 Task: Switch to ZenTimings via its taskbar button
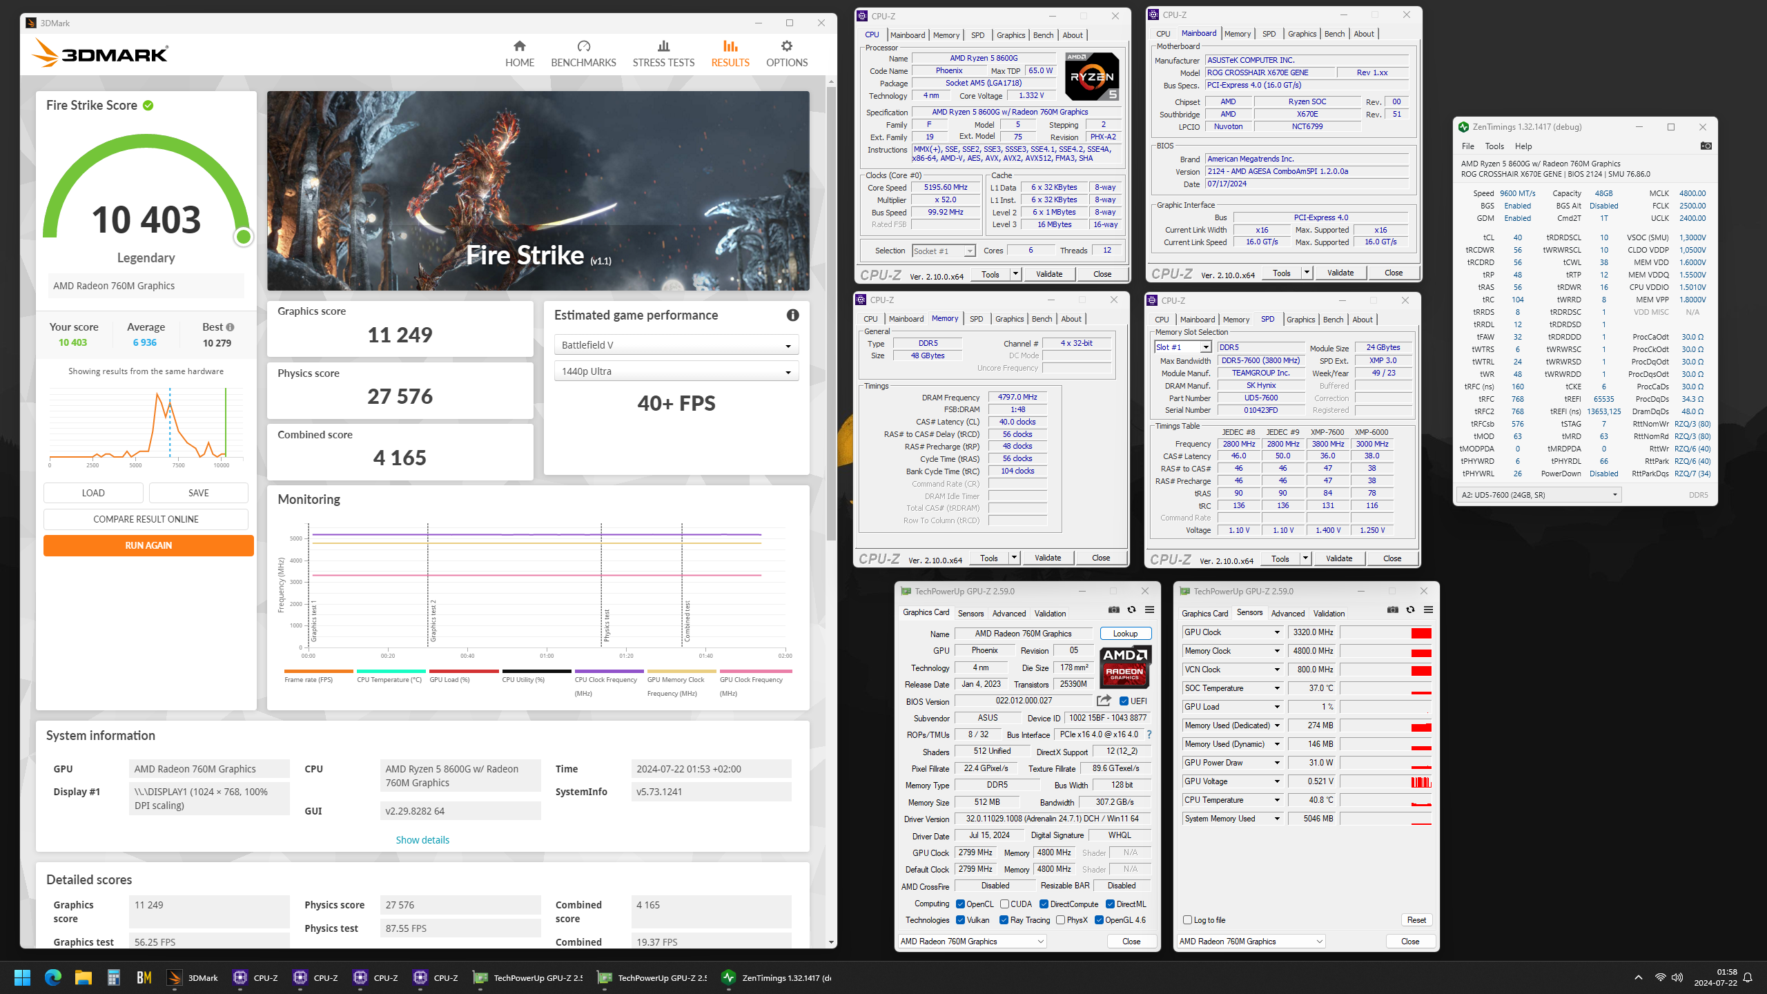pos(776,977)
